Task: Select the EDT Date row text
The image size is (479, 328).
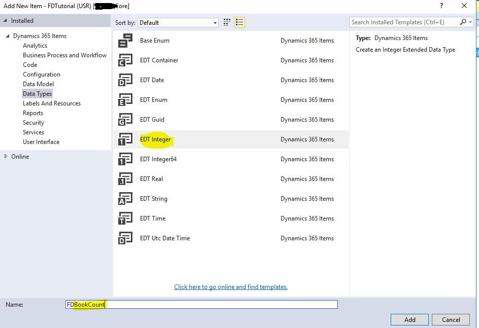Action: (152, 80)
